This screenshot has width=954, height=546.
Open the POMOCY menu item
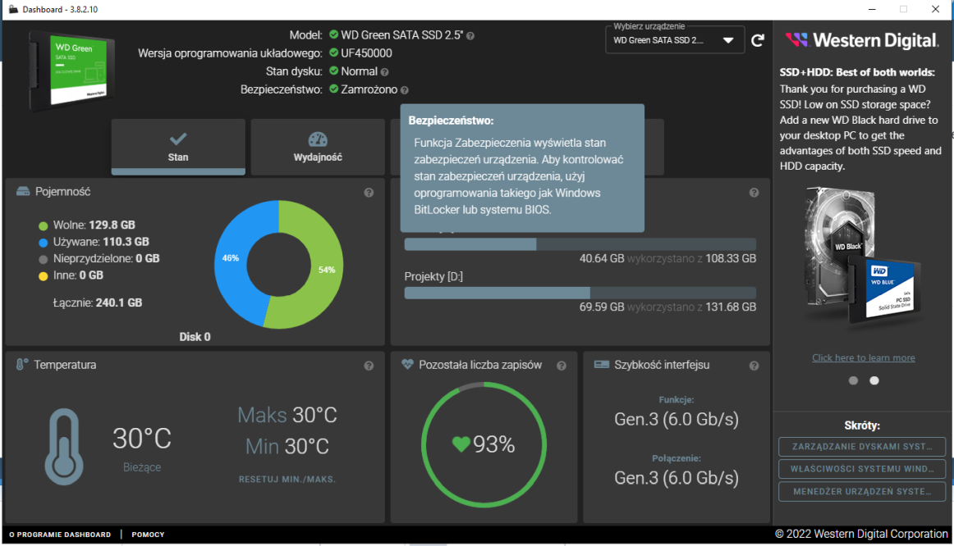pyautogui.click(x=148, y=534)
